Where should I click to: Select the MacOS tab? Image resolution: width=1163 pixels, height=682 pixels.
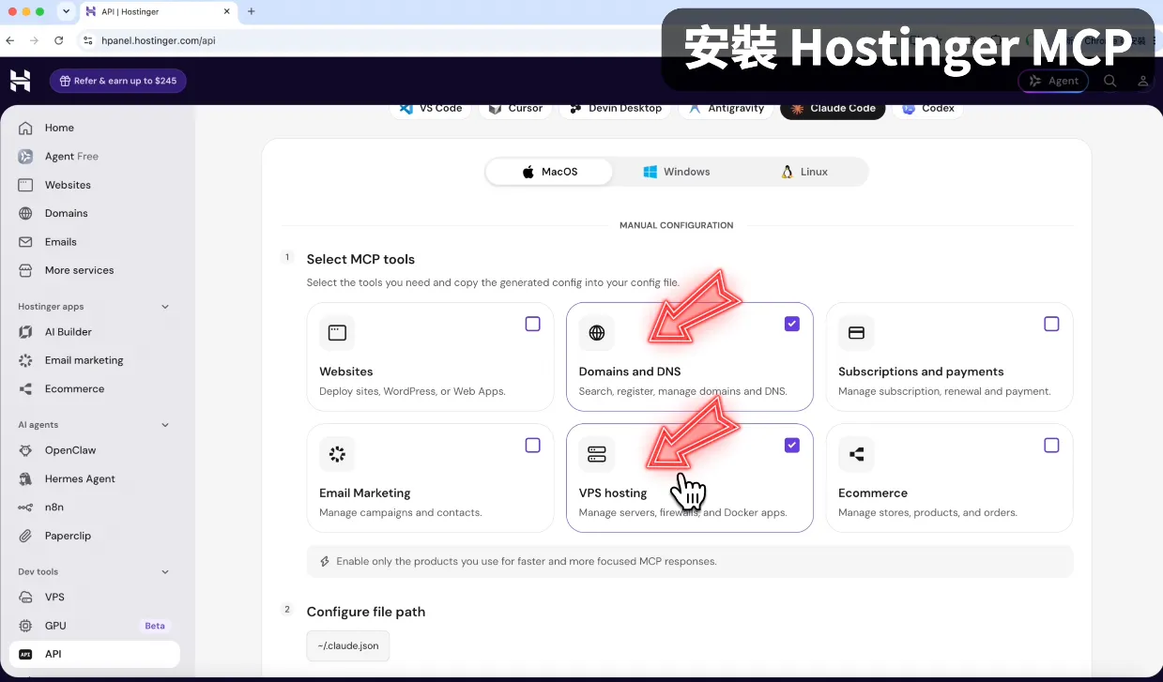pos(550,172)
